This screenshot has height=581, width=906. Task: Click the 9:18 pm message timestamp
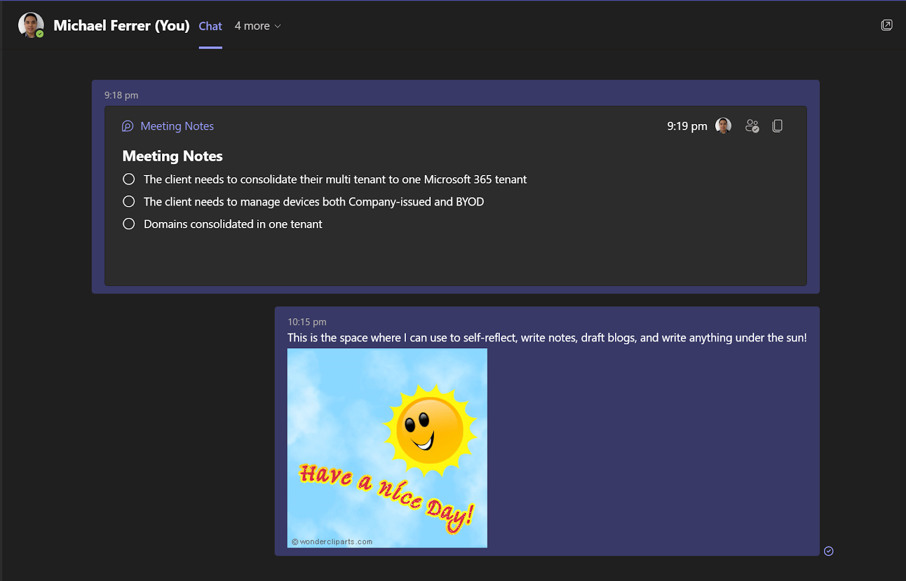click(121, 95)
